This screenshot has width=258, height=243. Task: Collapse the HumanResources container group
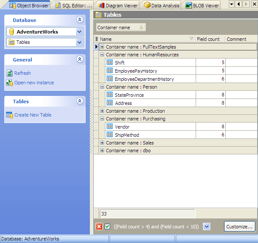[102, 55]
